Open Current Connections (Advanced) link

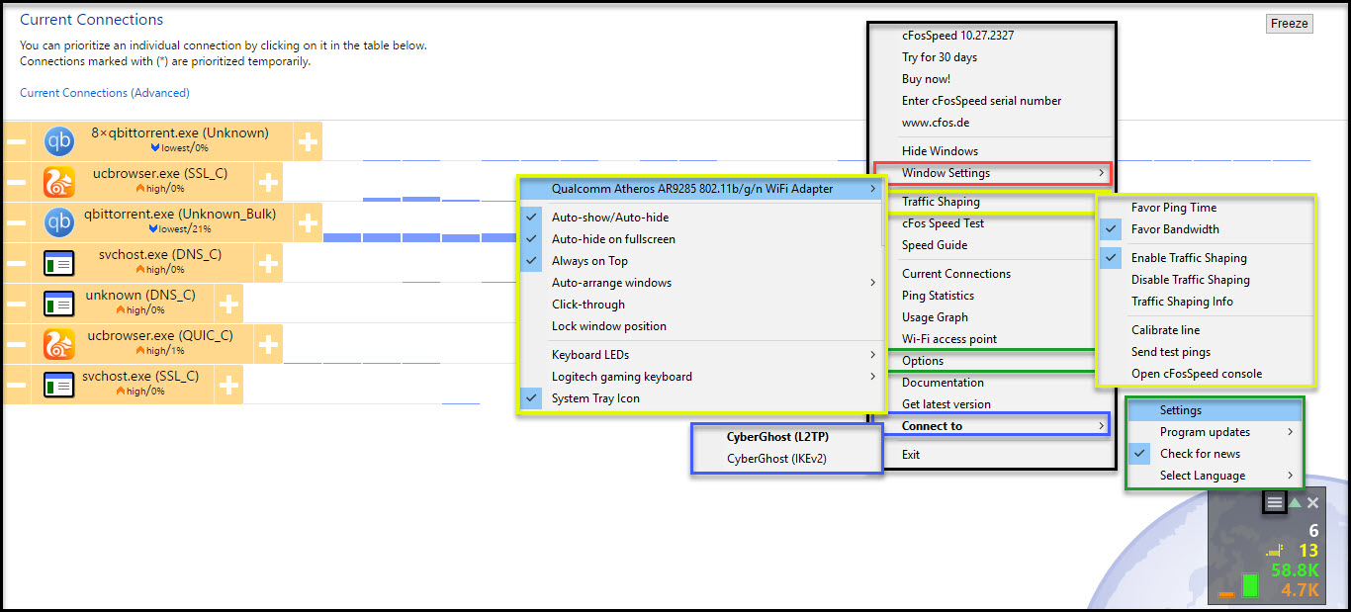pos(105,93)
